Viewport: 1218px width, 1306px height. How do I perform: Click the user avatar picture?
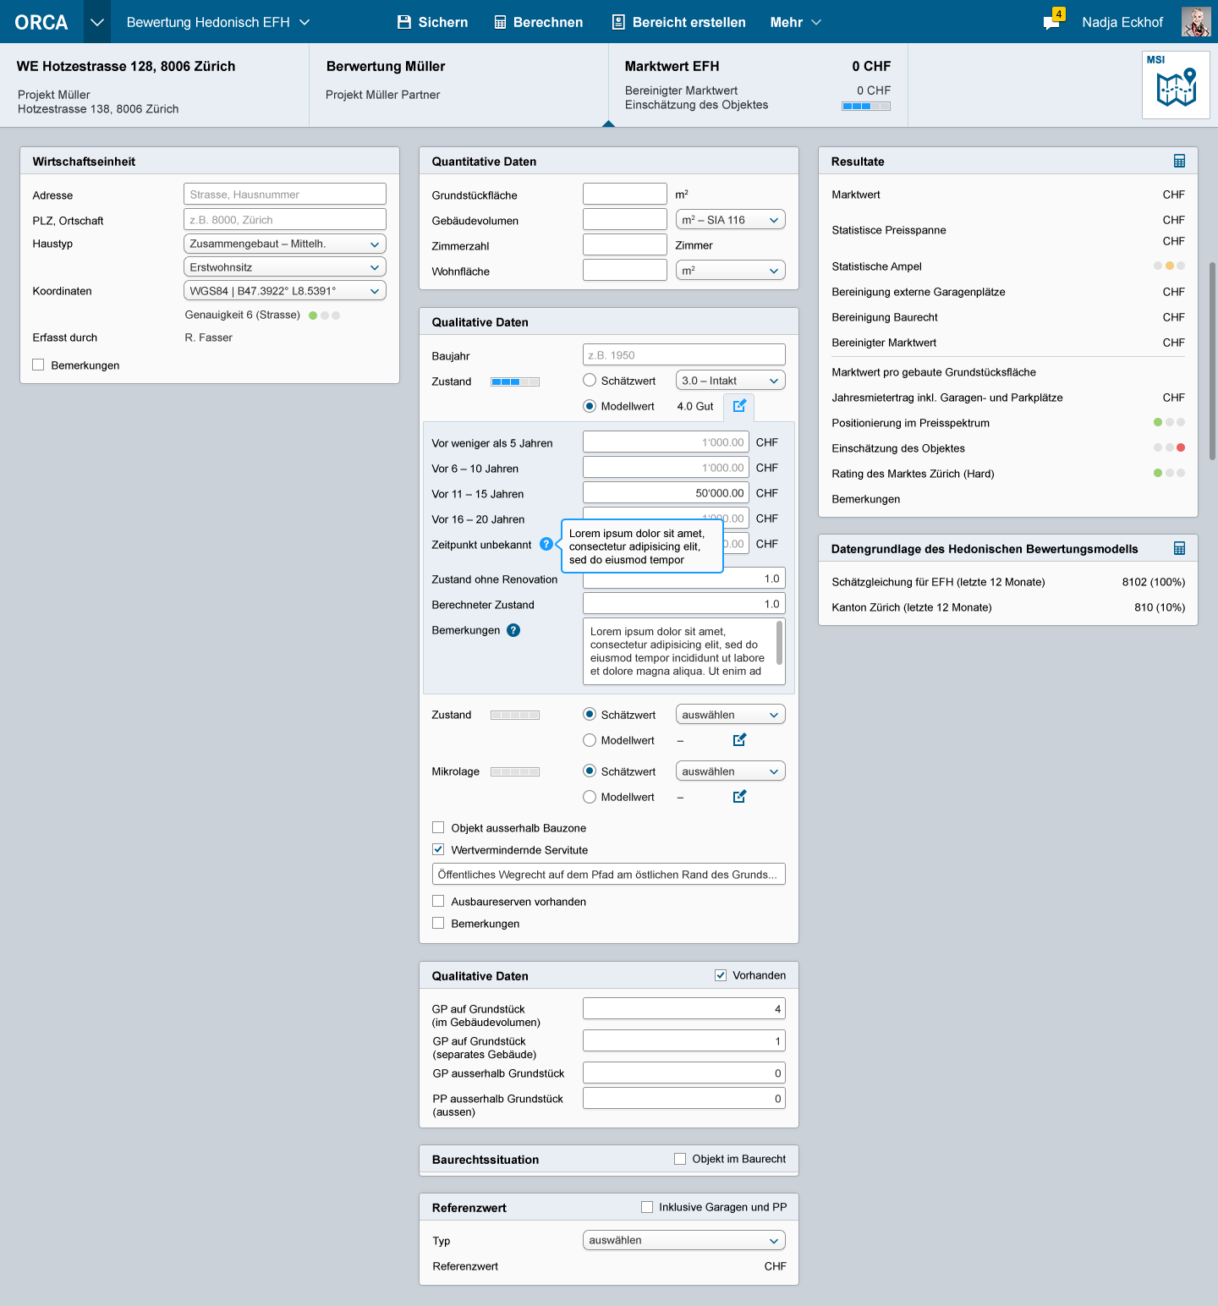[1196, 22]
